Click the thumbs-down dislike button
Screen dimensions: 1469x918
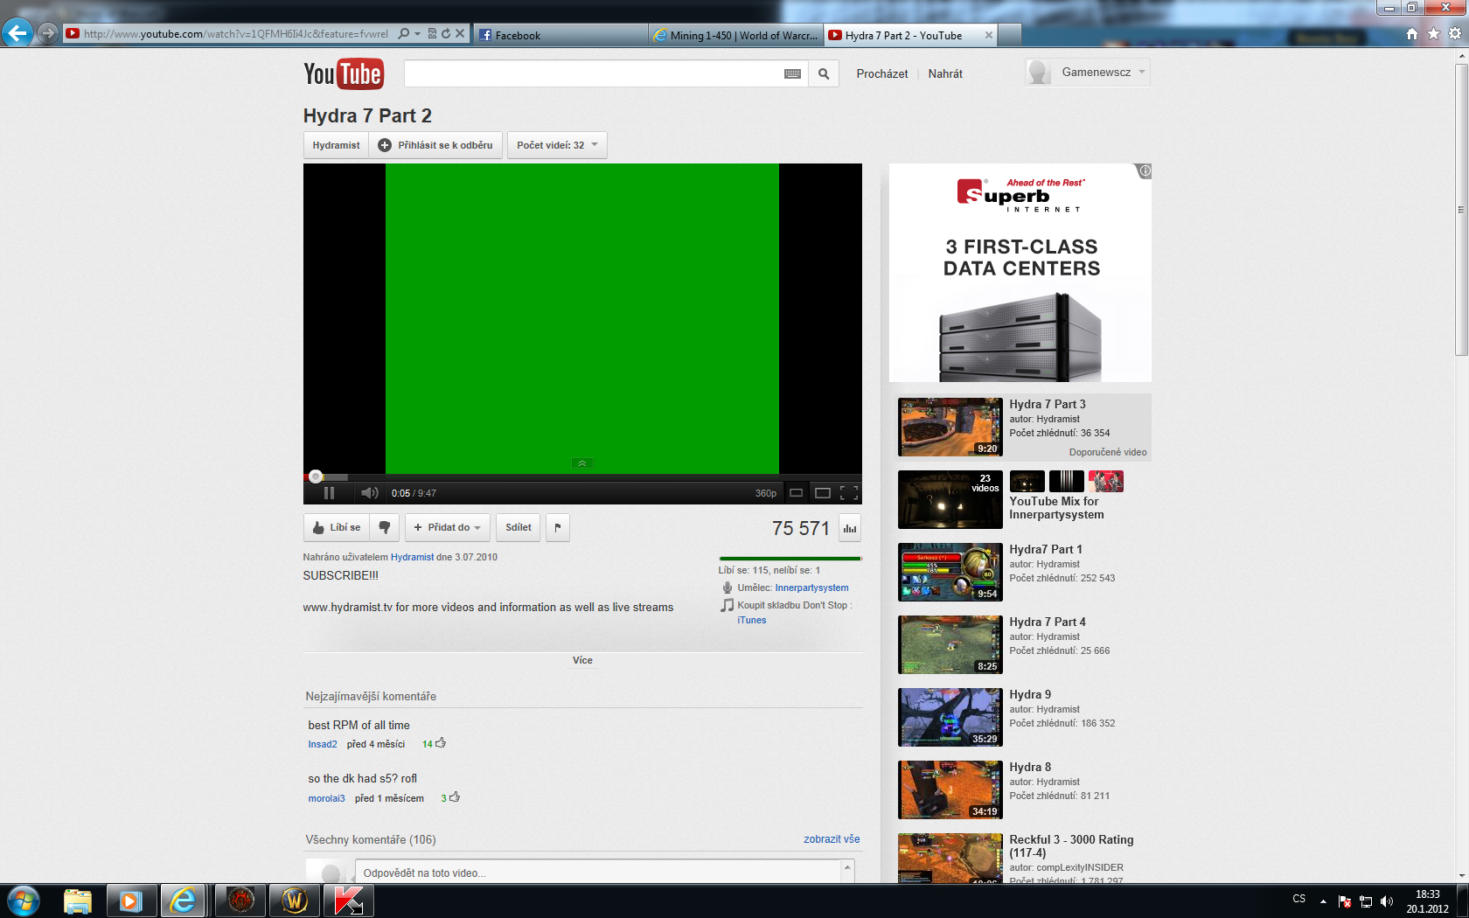(385, 528)
